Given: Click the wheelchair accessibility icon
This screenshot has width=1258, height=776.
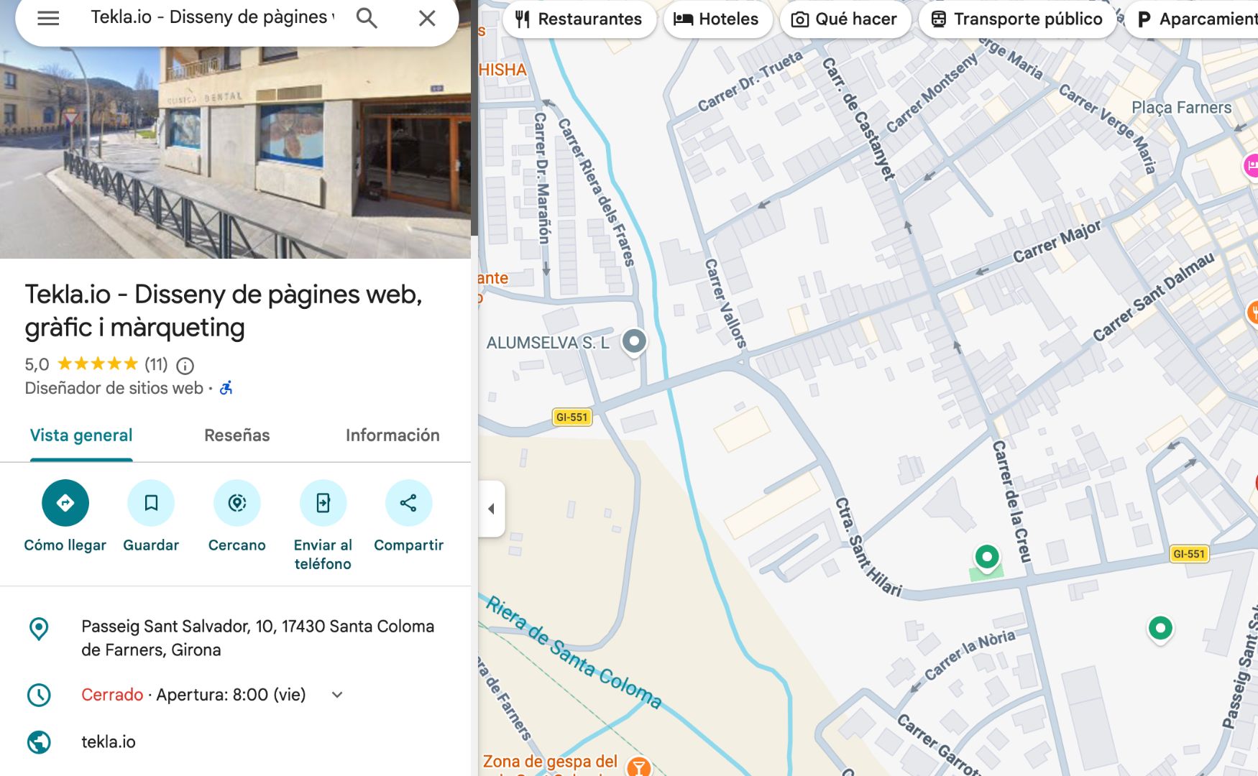Looking at the screenshot, I should coord(226,388).
